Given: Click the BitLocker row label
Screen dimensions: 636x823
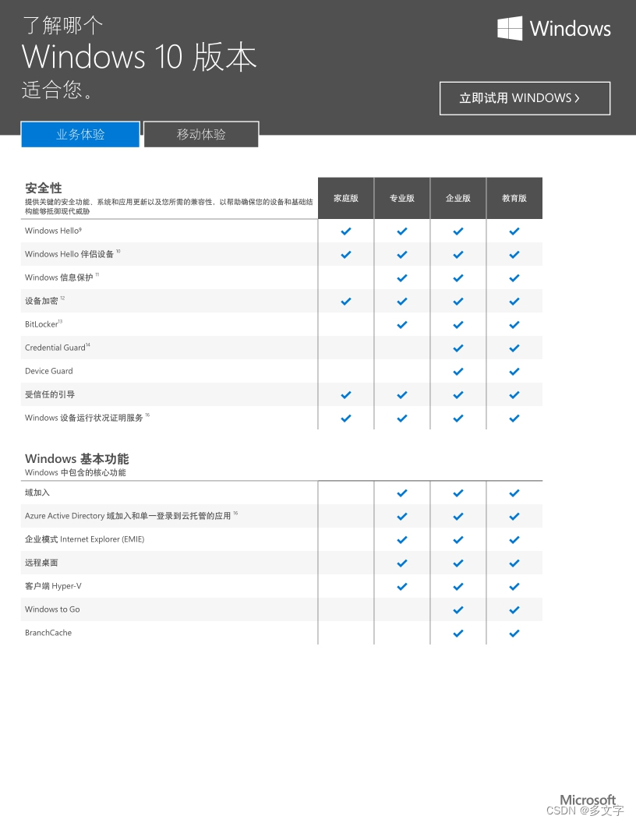Looking at the screenshot, I should (44, 324).
